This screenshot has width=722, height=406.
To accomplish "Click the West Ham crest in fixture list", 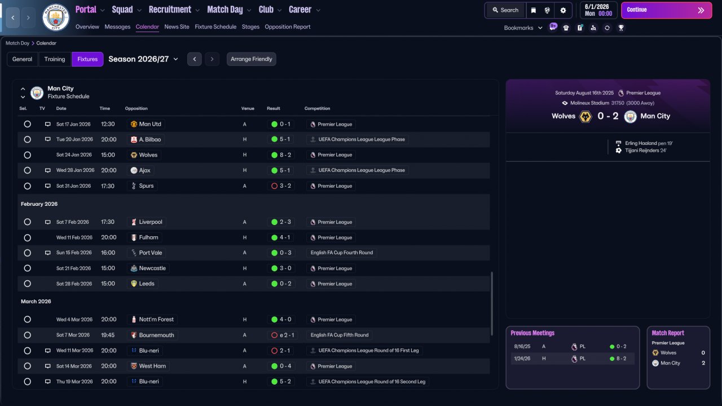I will (134, 366).
